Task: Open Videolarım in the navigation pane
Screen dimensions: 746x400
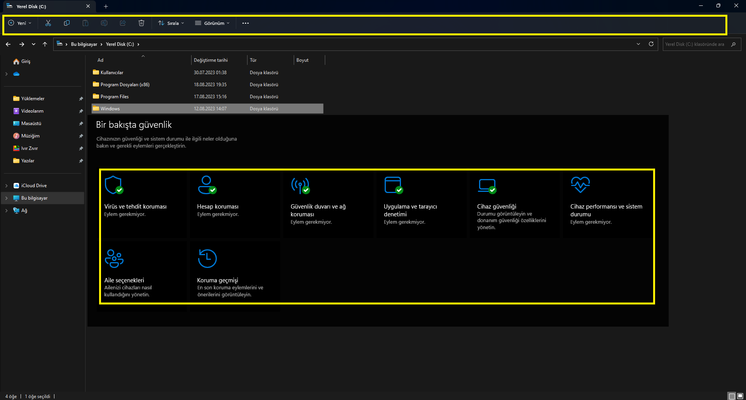Action: 32,111
